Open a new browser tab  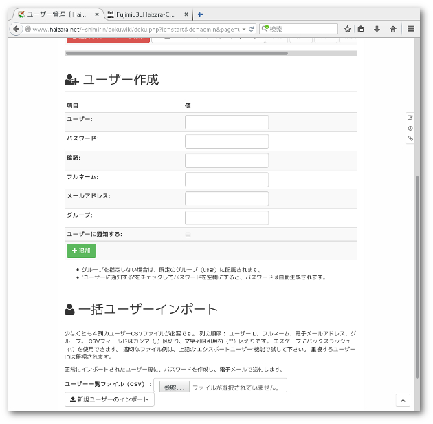coord(200,13)
